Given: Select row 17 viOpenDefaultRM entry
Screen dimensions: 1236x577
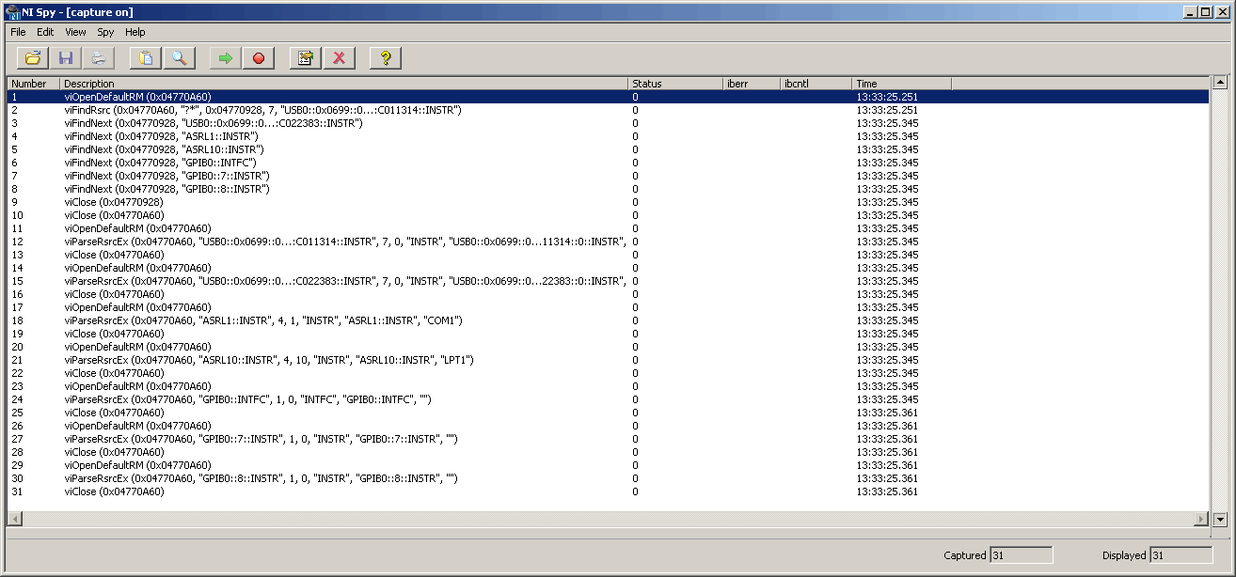Looking at the screenshot, I should click(608, 307).
